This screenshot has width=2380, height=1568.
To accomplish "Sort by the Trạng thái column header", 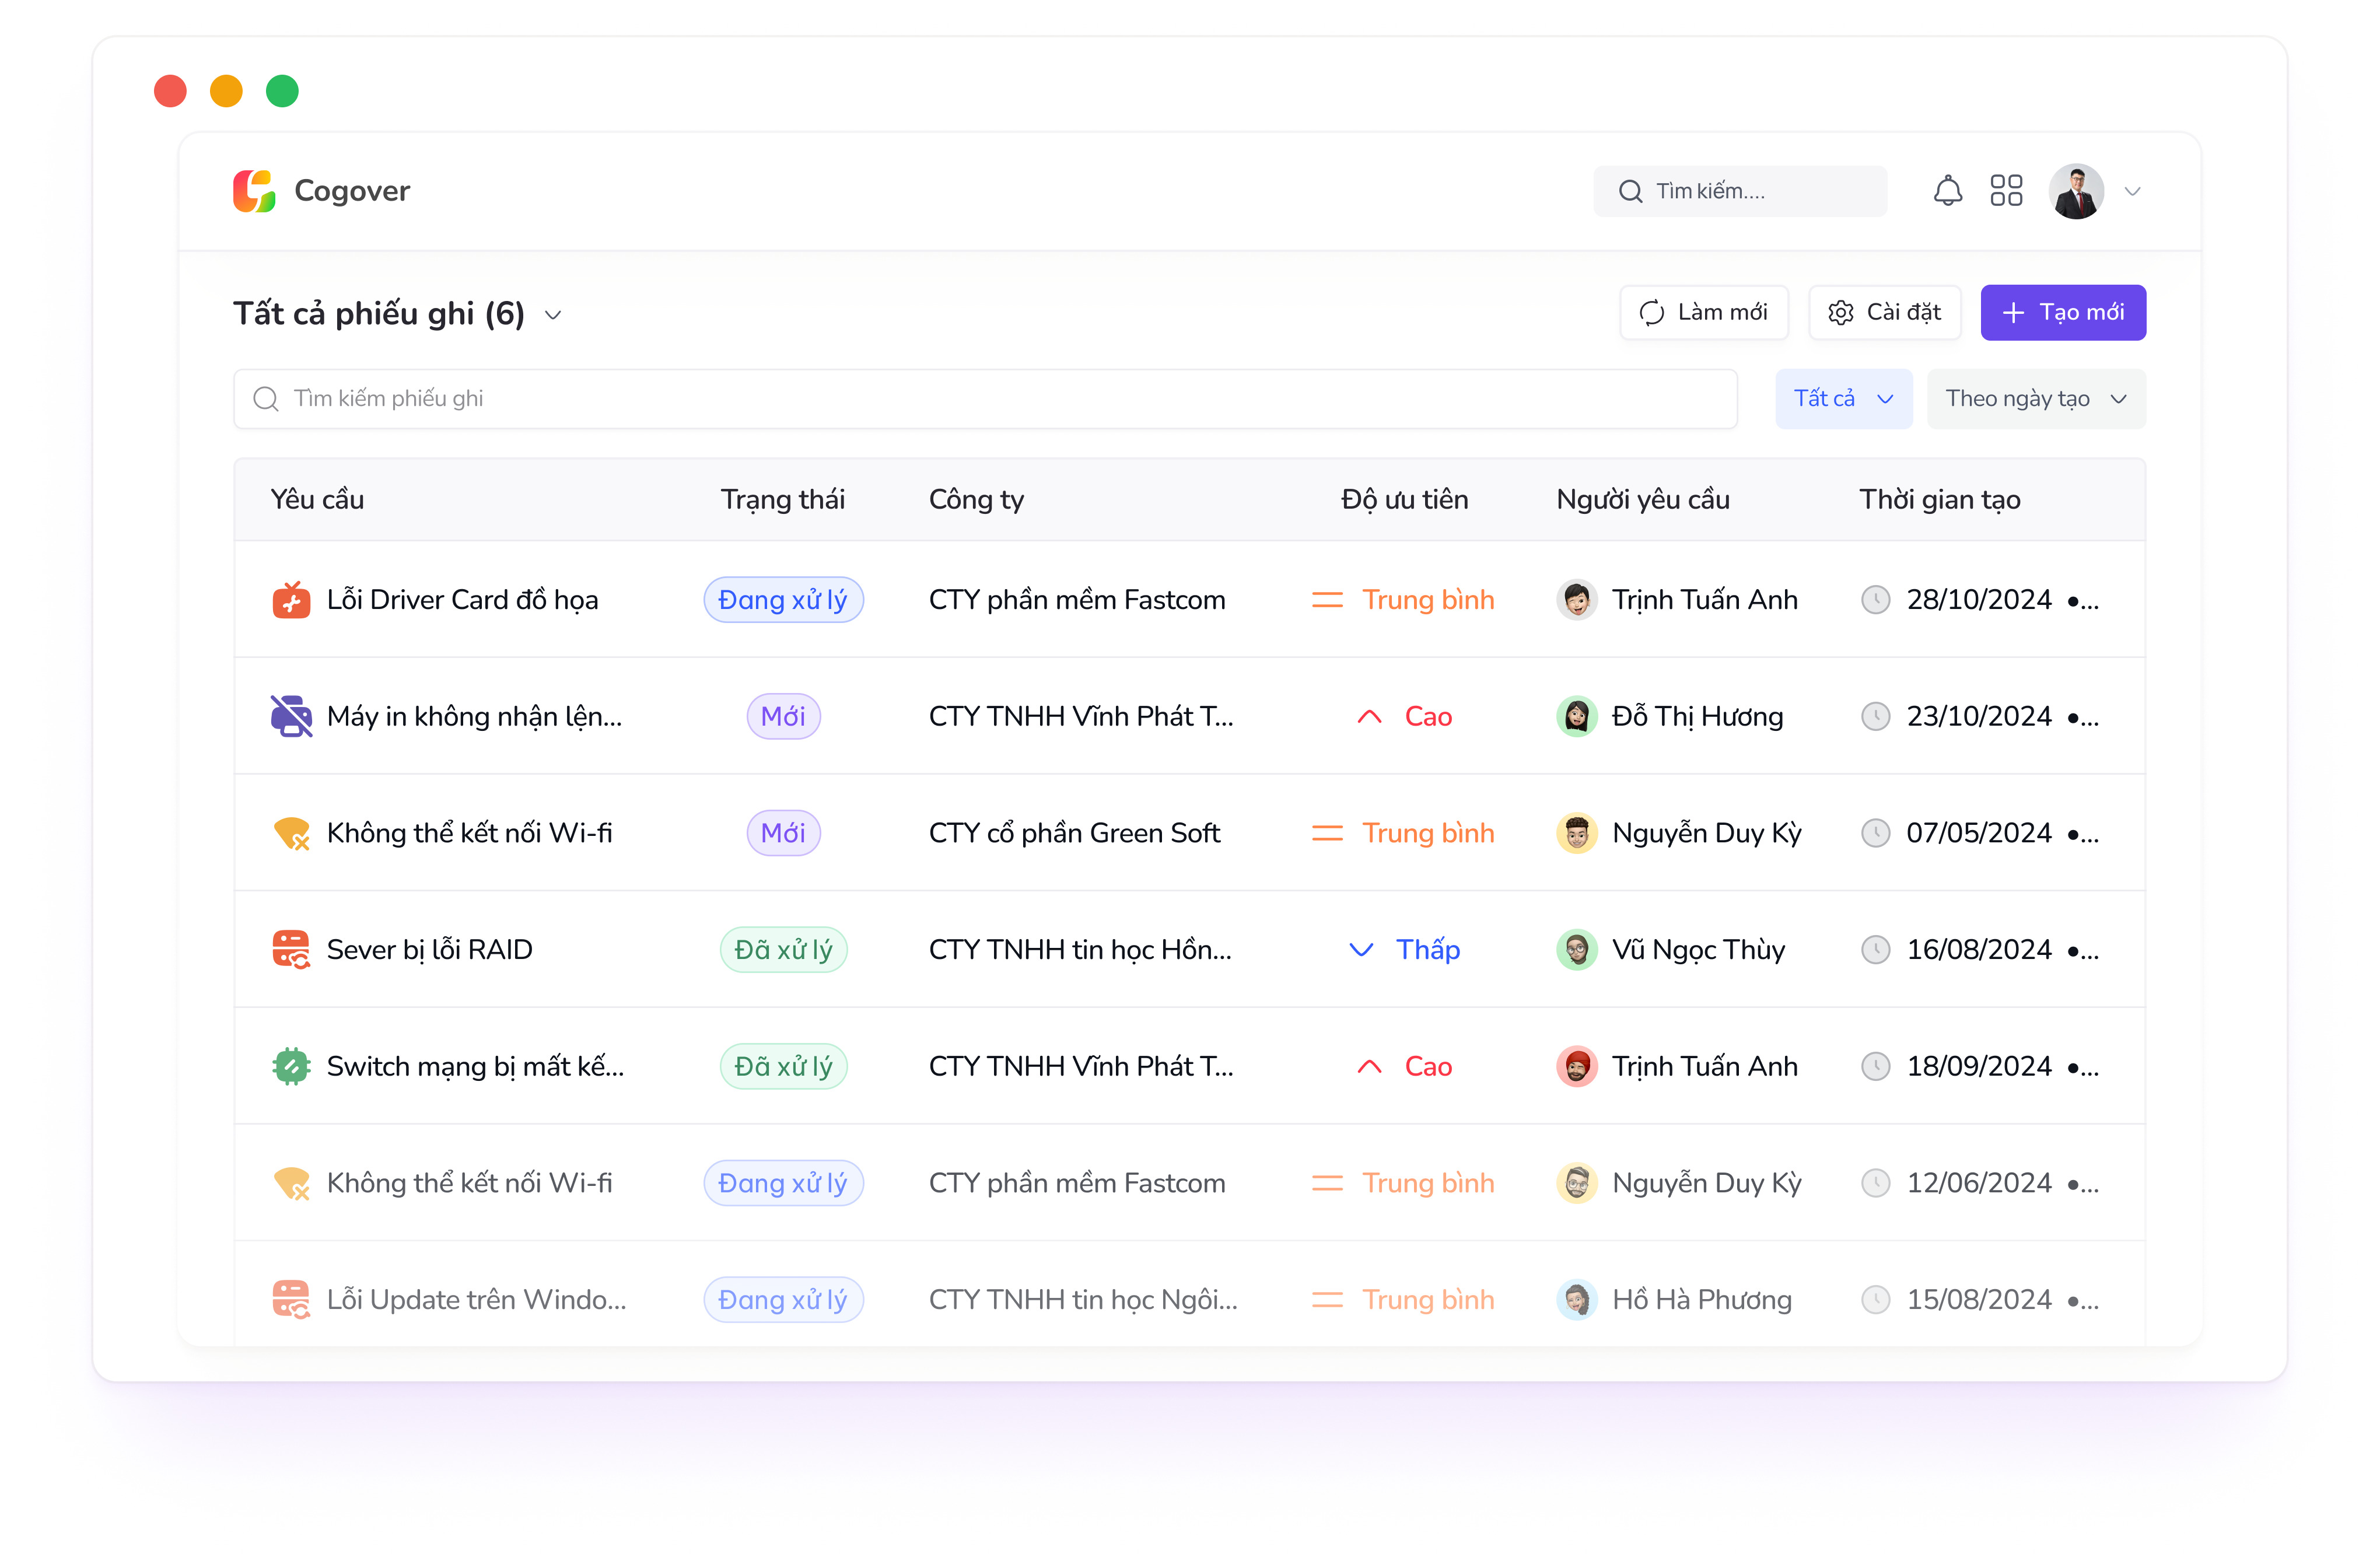I will (783, 499).
